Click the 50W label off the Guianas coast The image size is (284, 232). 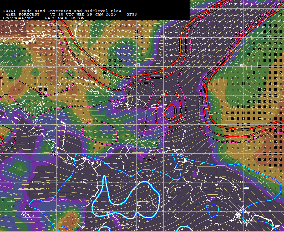pos(243,182)
